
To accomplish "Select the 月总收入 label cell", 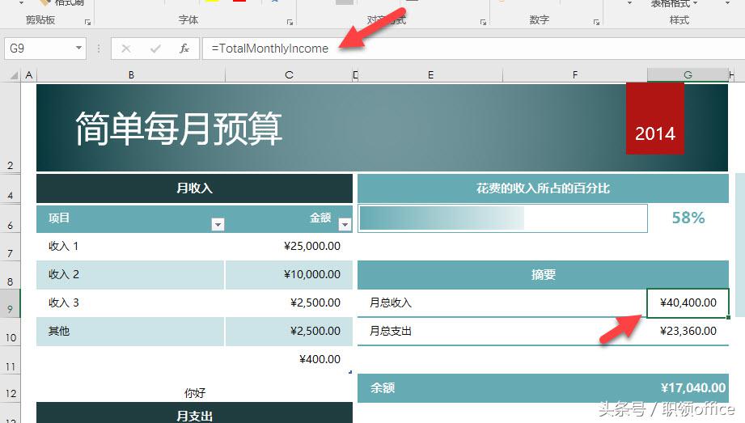I will click(502, 302).
